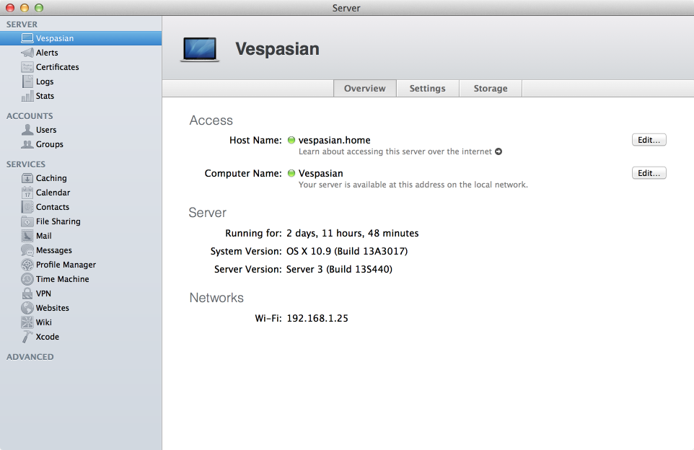Screen dimensions: 694x450
Task: Click the Users person icon
Action: tap(27, 130)
